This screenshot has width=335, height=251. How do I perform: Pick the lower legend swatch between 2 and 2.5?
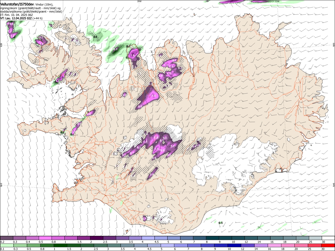(87, 245)
